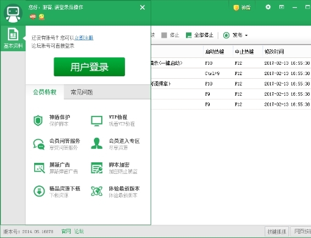The height and width of the screenshot is (238, 311).
Task: Click the 精品资源下载 download icon
Action: coord(39,191)
